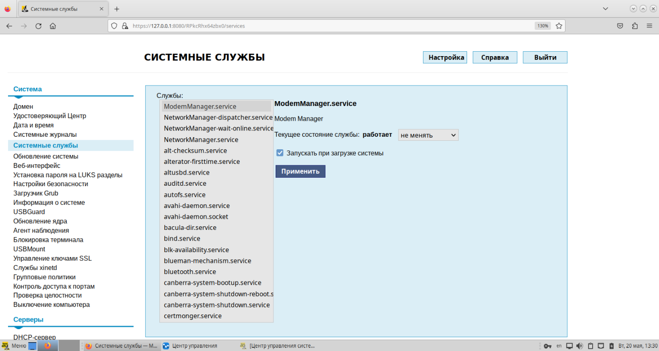Click the Выйти logout button
Screen dimensions: 659x351
tap(545, 57)
